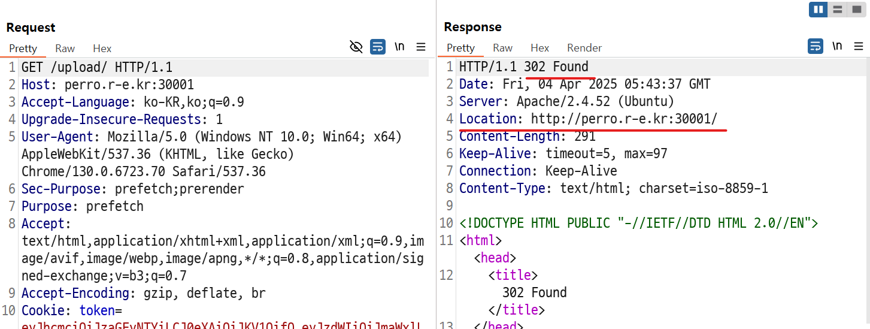Viewport: 870px width, 329px height.
Task: Click the 'Server: Apache/2.4.52 (Ubuntu)' line
Action: (x=567, y=101)
